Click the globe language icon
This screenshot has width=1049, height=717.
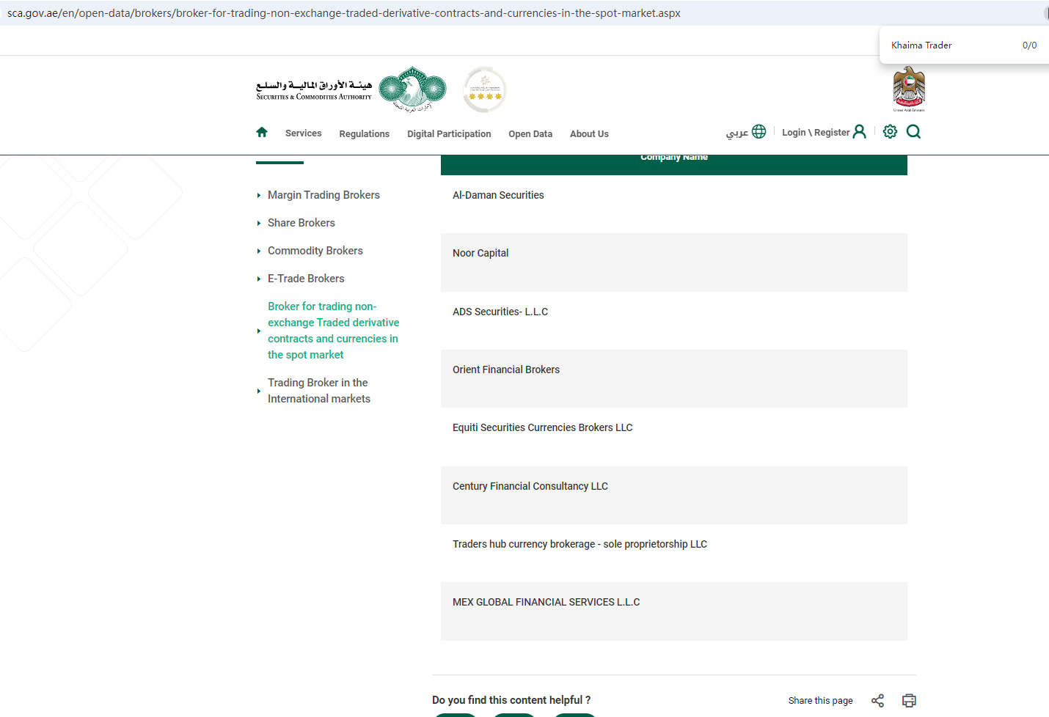[759, 131]
